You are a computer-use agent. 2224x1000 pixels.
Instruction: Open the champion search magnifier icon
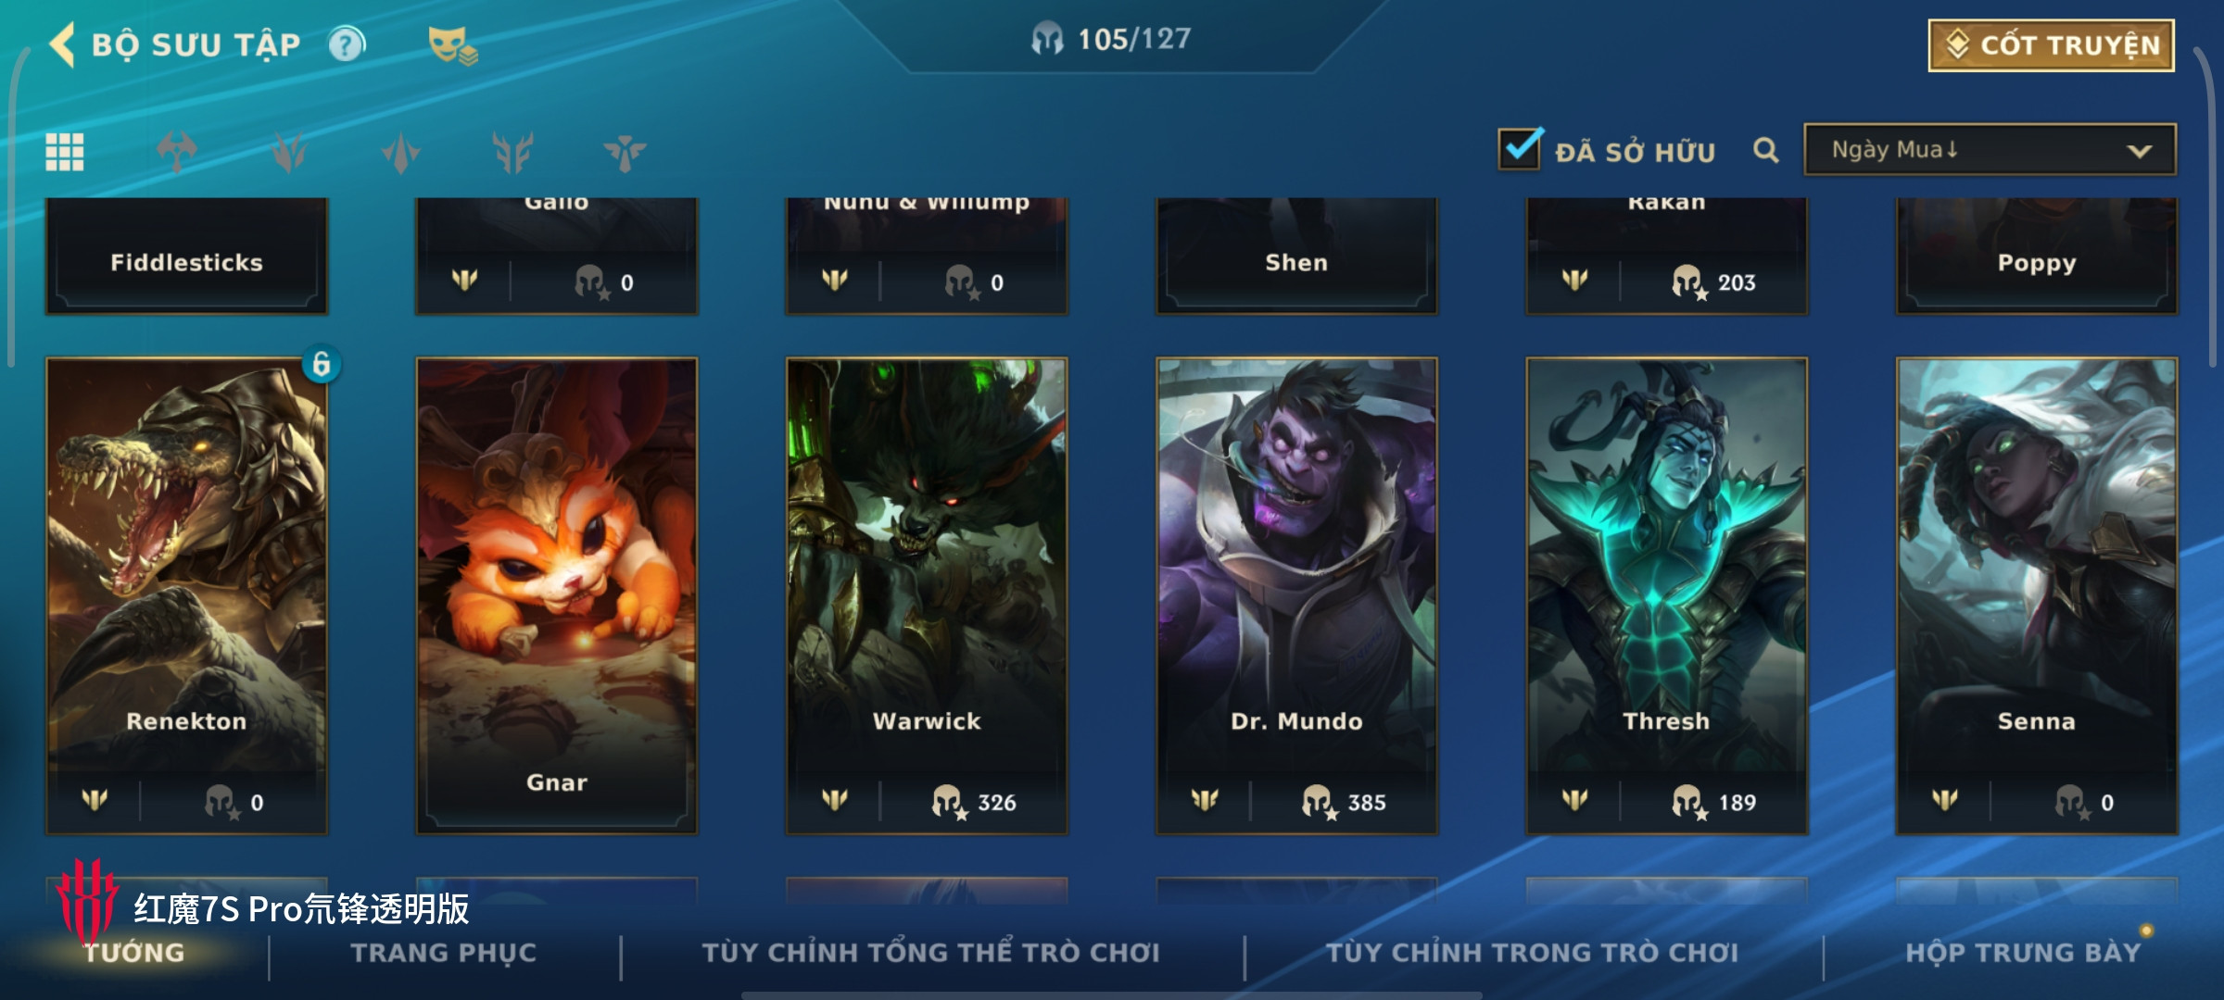(1766, 150)
